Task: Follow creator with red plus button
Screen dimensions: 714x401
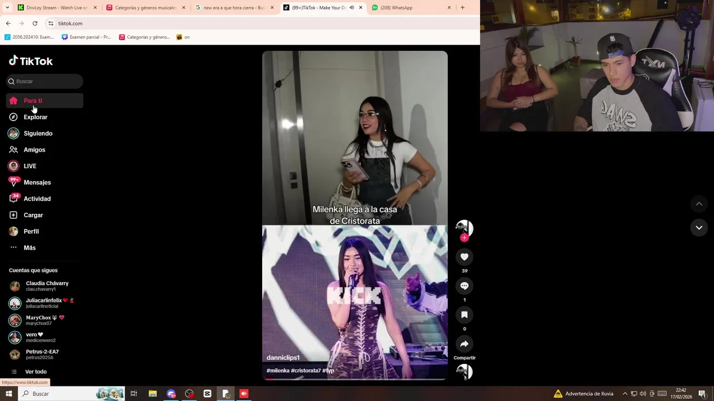Action: click(464, 238)
